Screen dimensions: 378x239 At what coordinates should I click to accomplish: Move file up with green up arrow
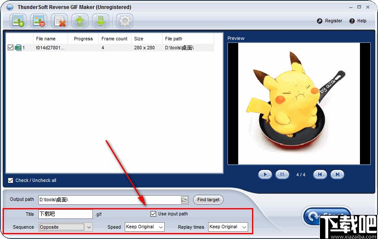pyautogui.click(x=80, y=21)
